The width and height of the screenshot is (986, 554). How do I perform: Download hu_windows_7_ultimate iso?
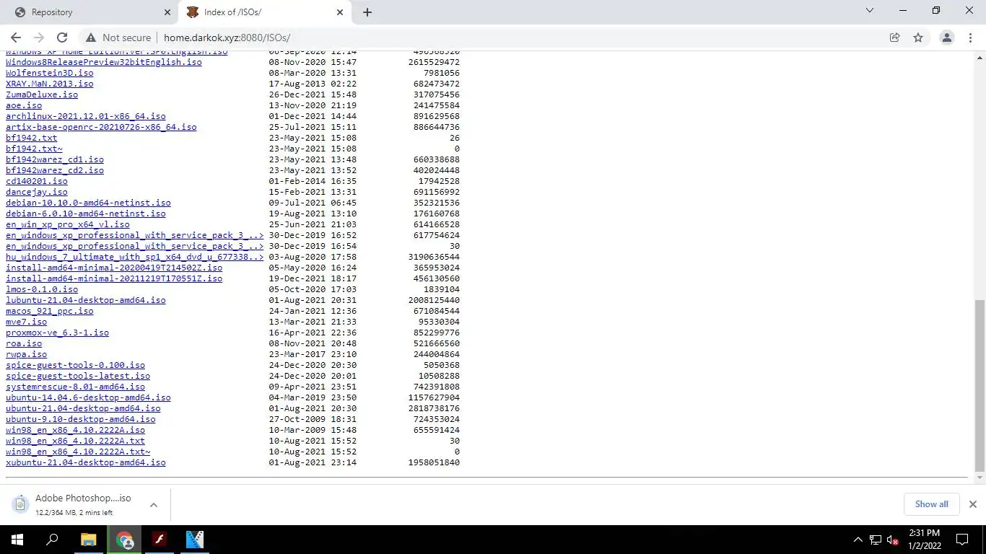point(135,257)
